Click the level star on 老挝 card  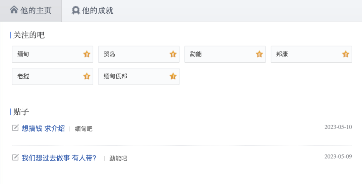pos(87,76)
